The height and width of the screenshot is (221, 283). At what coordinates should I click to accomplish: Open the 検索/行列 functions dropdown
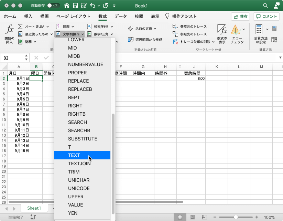tap(100, 27)
